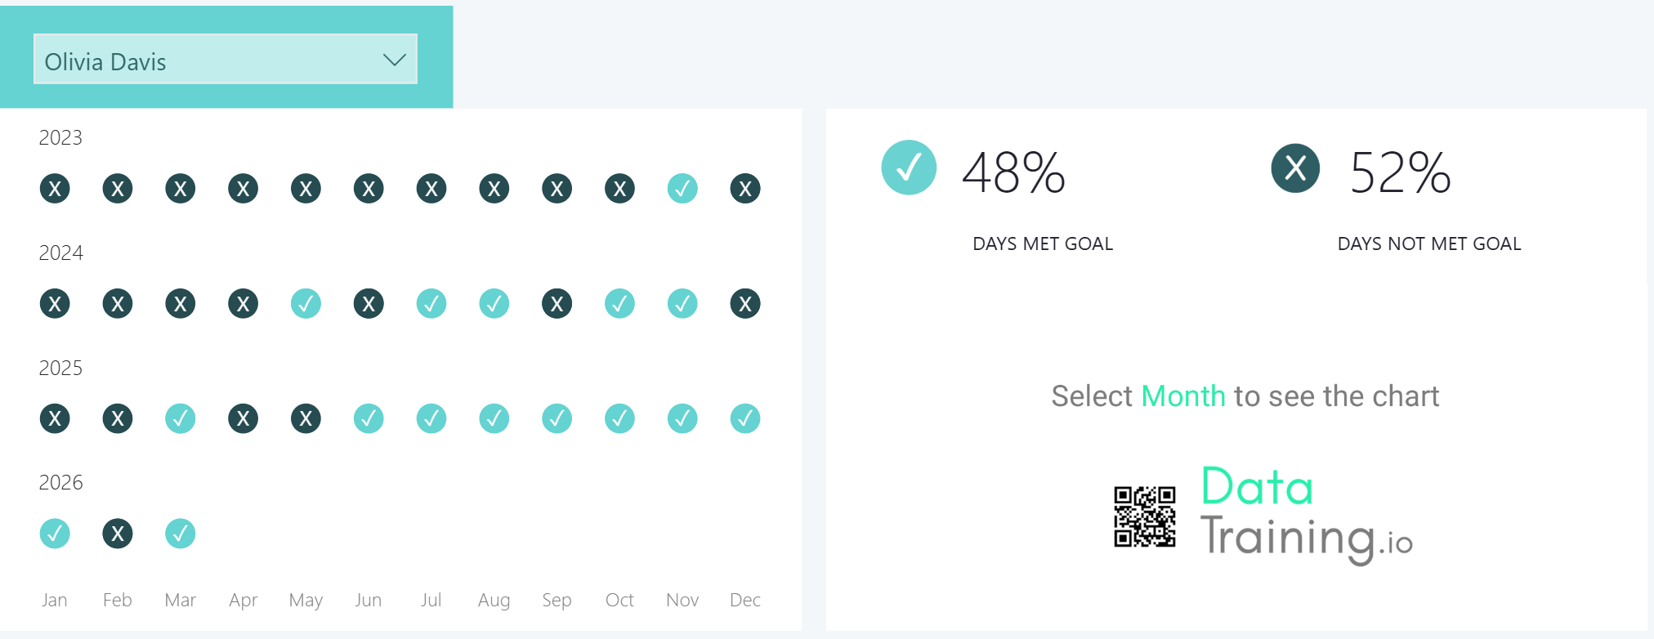Select the March 2025 checkmark icon

click(x=181, y=419)
